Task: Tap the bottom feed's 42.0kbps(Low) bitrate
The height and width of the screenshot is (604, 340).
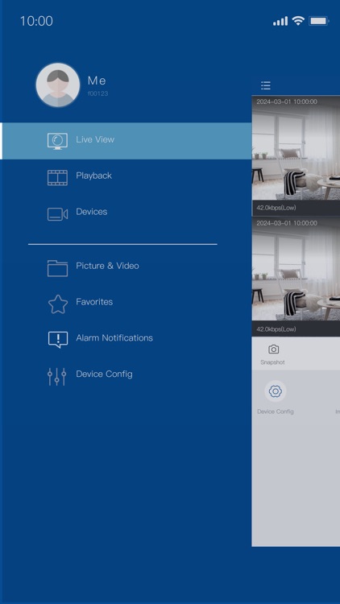Action: click(276, 329)
